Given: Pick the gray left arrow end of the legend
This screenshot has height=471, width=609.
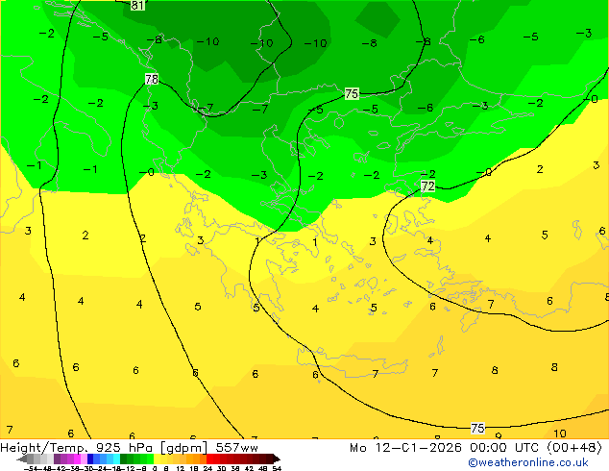Looking at the screenshot, I should 22,459.
